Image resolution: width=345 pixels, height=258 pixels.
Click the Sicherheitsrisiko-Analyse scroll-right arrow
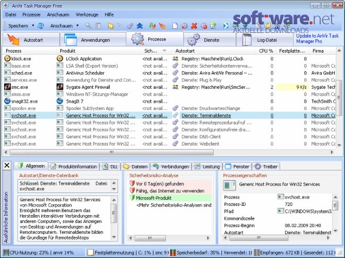[x=208, y=238]
